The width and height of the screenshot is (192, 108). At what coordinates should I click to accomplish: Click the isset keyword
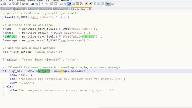click(9, 17)
